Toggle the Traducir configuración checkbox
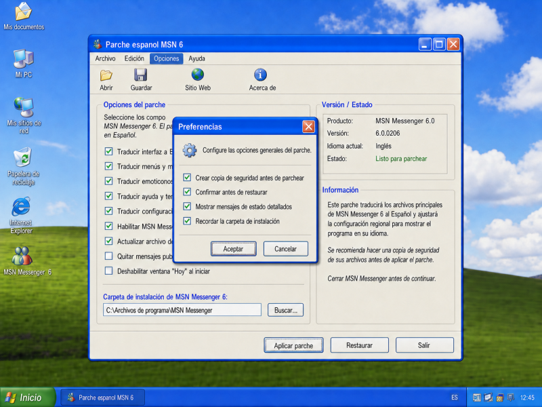The image size is (542, 407). coord(108,211)
